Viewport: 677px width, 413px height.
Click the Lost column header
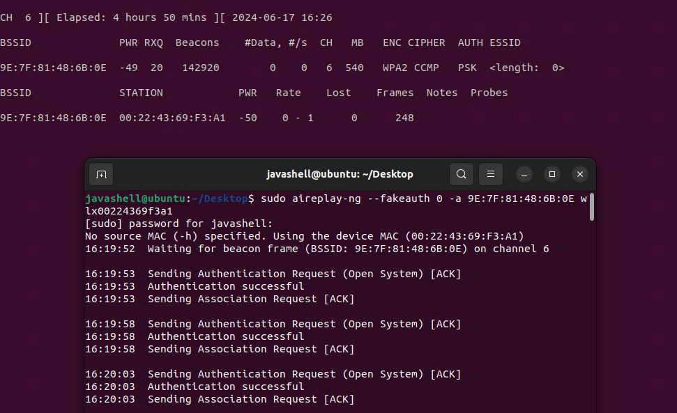[339, 93]
